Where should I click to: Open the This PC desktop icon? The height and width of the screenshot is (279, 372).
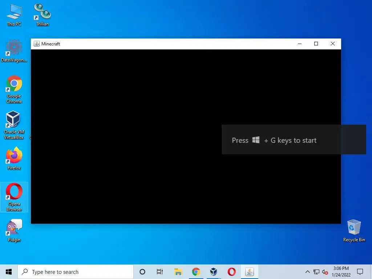click(14, 15)
